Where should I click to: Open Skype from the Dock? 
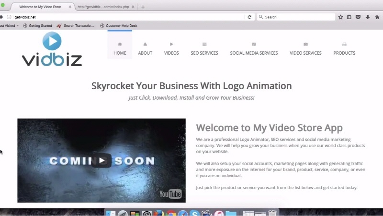[195, 213]
